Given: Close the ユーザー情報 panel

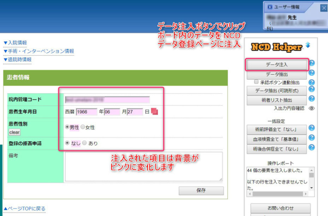Looking at the screenshot, I should click(x=324, y=8).
